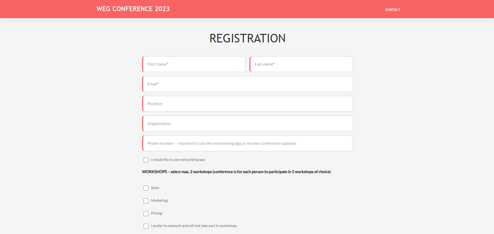Image resolution: width=494 pixels, height=234 pixels.
Task: Focus the First name input field
Action: coord(194,64)
